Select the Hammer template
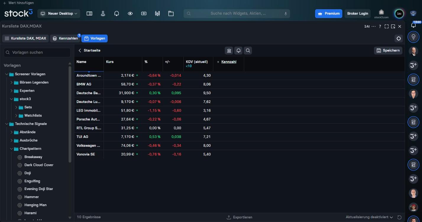The height and width of the screenshot is (222, 422). click(31, 197)
